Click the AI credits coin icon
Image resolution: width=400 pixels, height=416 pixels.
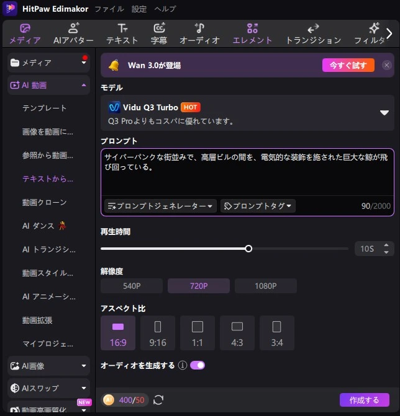coord(109,400)
